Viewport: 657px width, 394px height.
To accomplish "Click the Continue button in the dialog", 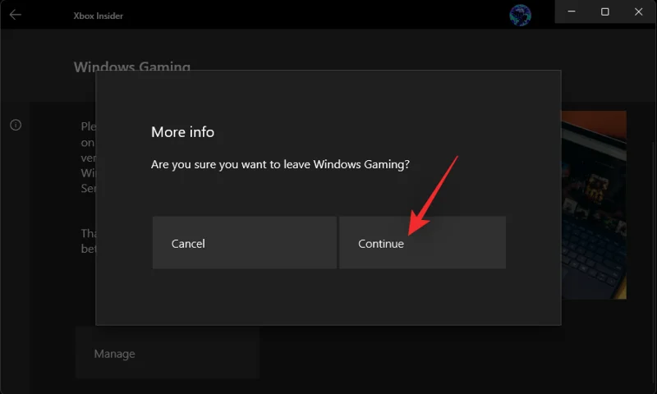I will pyautogui.click(x=422, y=242).
